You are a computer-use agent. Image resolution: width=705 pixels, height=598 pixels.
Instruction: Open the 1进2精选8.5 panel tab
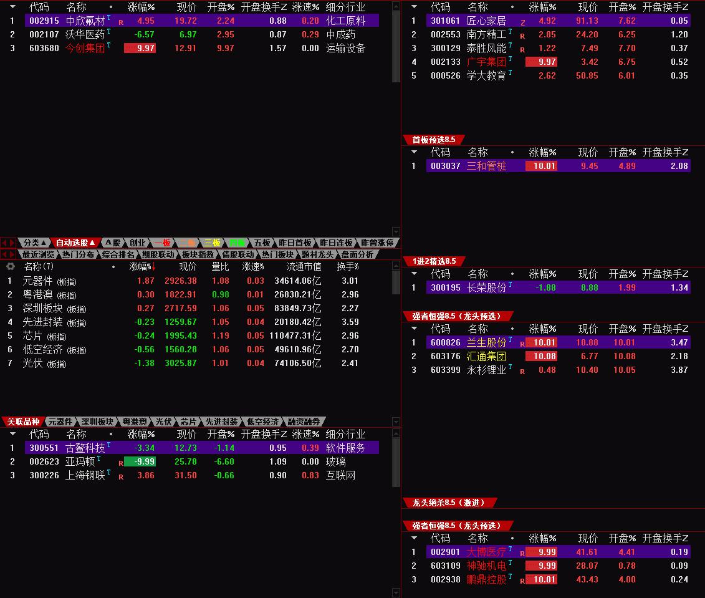click(434, 261)
